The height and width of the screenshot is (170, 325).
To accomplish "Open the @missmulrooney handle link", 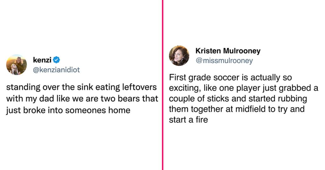I will pos(224,61).
